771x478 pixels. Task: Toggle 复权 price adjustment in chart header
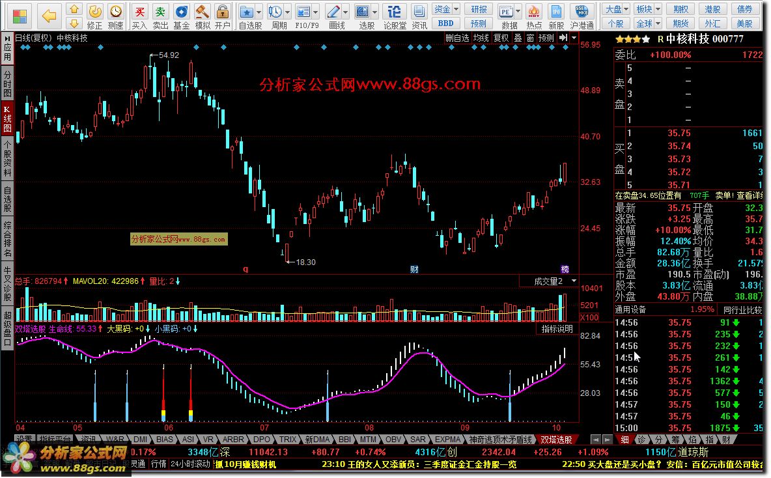coord(501,38)
